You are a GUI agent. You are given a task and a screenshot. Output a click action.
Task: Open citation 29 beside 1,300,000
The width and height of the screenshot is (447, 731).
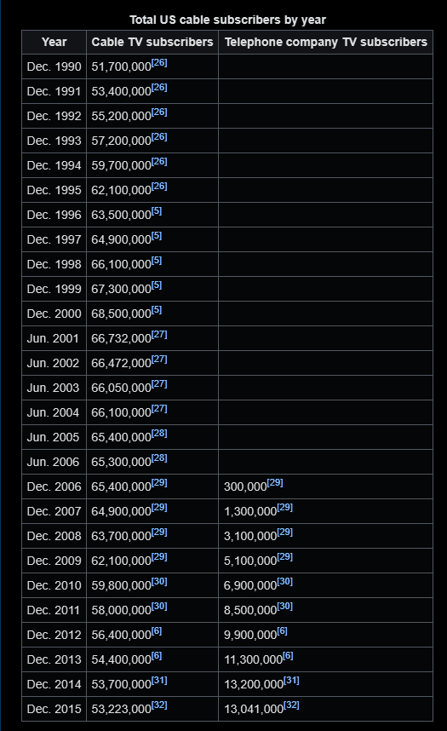284,508
